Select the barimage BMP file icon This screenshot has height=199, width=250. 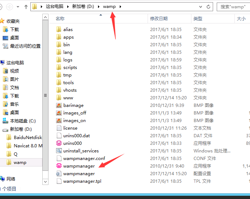point(59,105)
